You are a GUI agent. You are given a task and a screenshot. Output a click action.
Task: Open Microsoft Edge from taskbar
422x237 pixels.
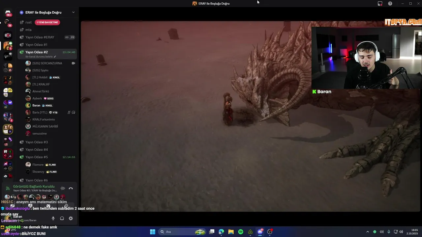pos(221,232)
